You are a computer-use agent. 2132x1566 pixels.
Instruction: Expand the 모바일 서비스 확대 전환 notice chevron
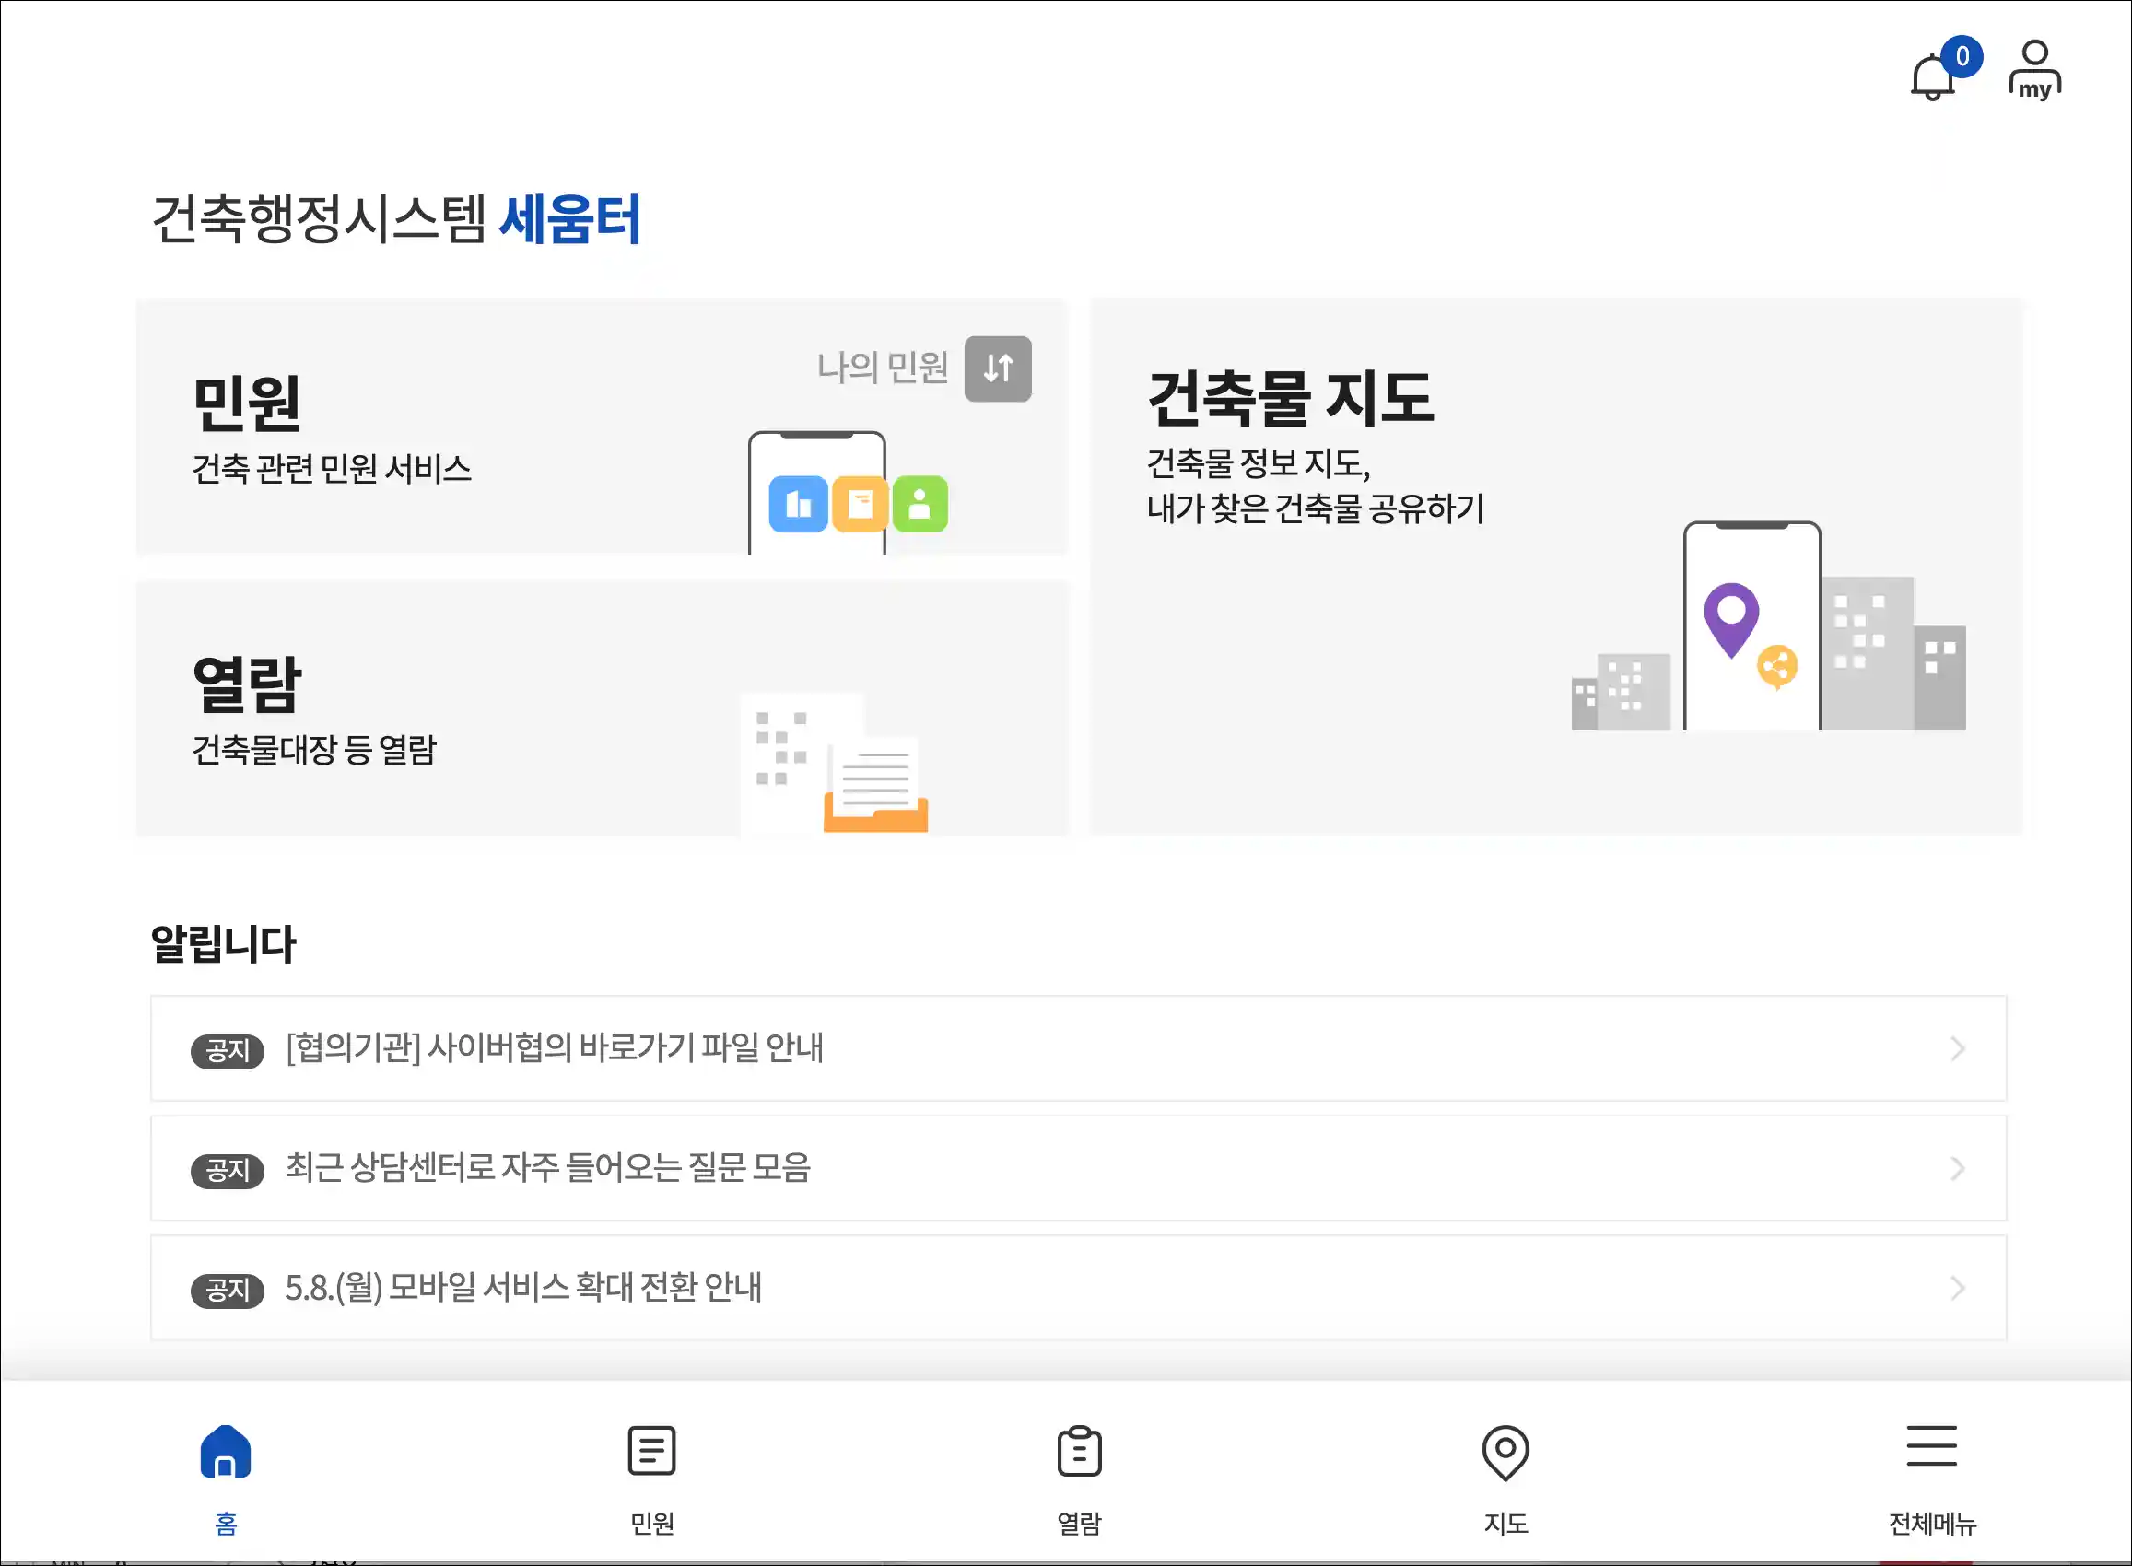click(x=1958, y=1288)
